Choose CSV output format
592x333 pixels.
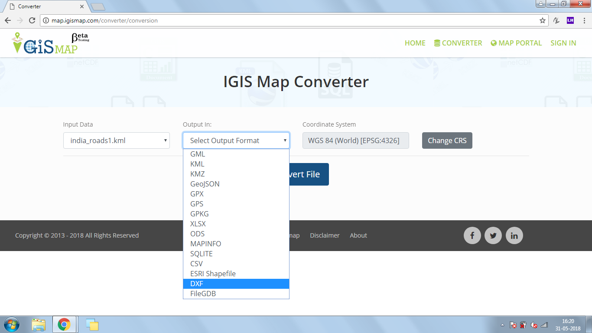click(236, 264)
